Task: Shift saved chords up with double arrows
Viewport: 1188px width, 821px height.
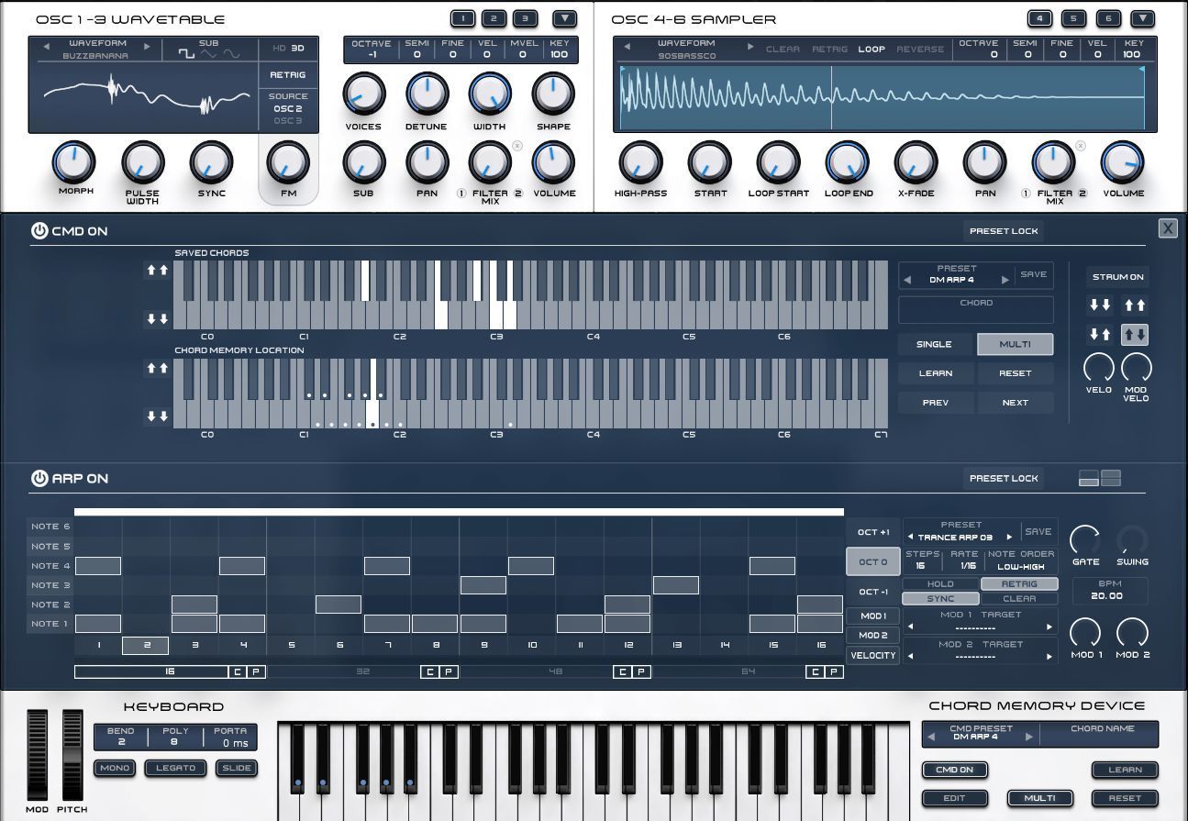Action: (x=157, y=271)
